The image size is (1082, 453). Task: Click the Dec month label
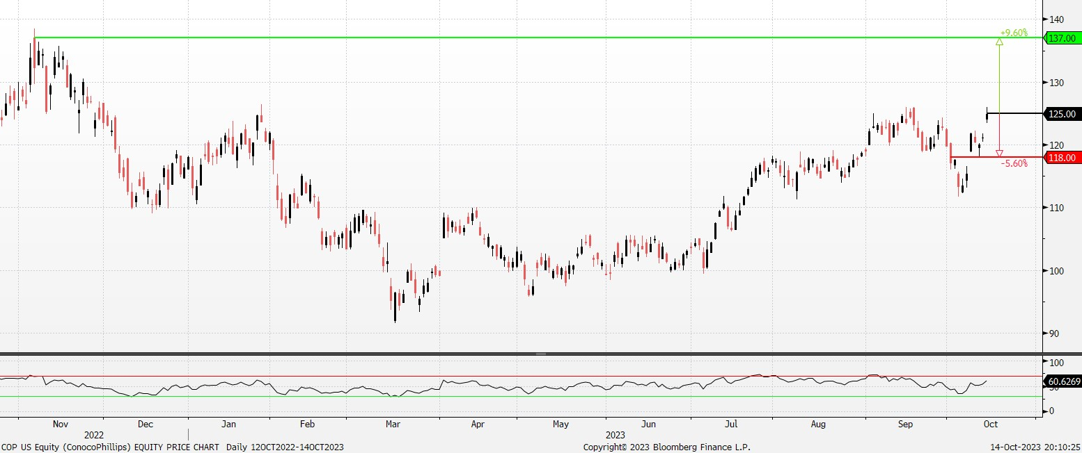tap(145, 423)
